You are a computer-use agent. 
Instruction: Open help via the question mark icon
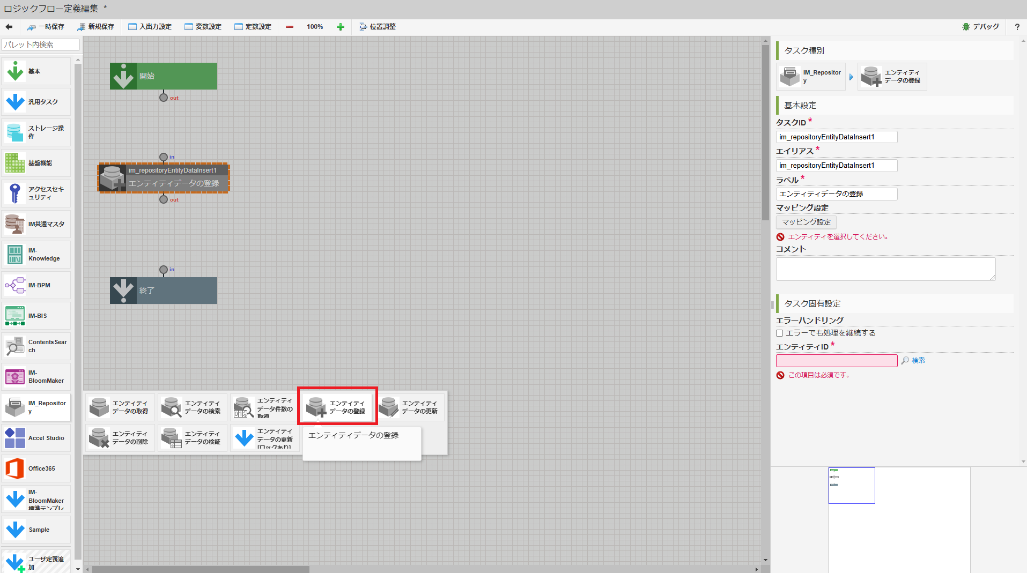tap(1017, 27)
